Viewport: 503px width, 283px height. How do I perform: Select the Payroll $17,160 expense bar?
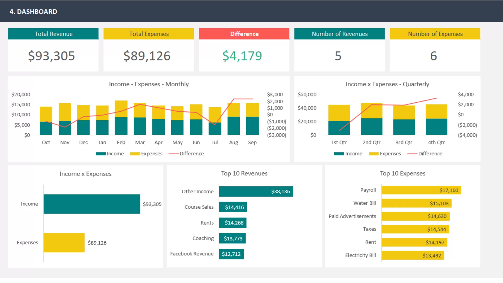[421, 190]
